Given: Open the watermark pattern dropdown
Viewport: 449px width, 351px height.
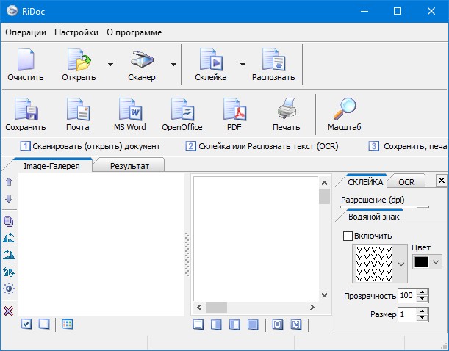Looking at the screenshot, I should pyautogui.click(x=401, y=264).
